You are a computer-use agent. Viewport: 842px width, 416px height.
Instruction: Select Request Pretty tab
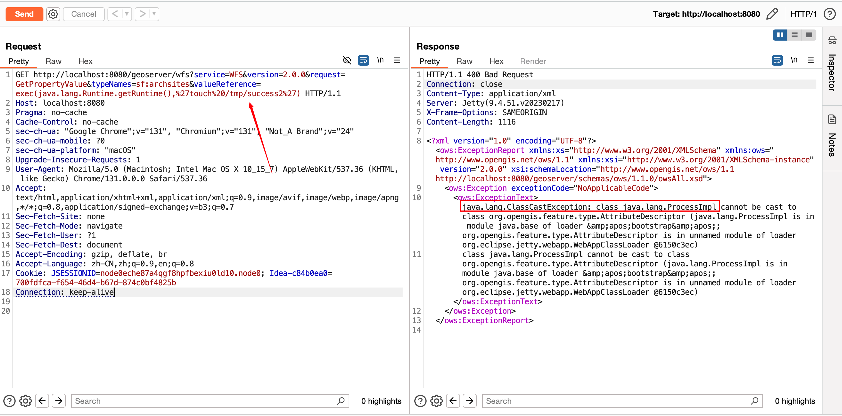click(x=19, y=61)
